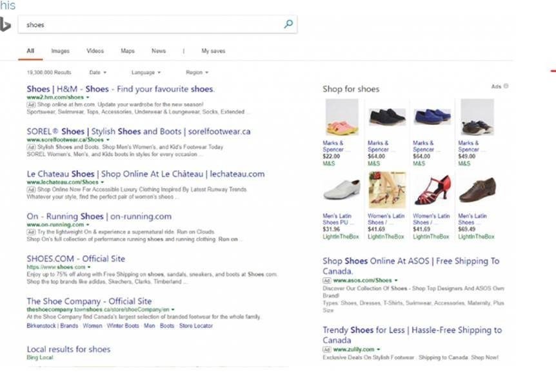
Task: Open the Trendy Shoes for Less ad
Action: [412, 335]
